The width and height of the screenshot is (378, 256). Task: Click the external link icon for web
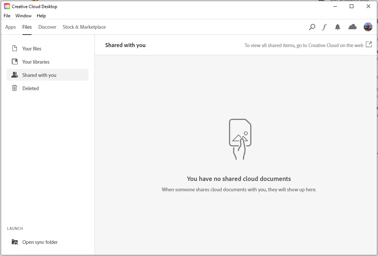[369, 45]
